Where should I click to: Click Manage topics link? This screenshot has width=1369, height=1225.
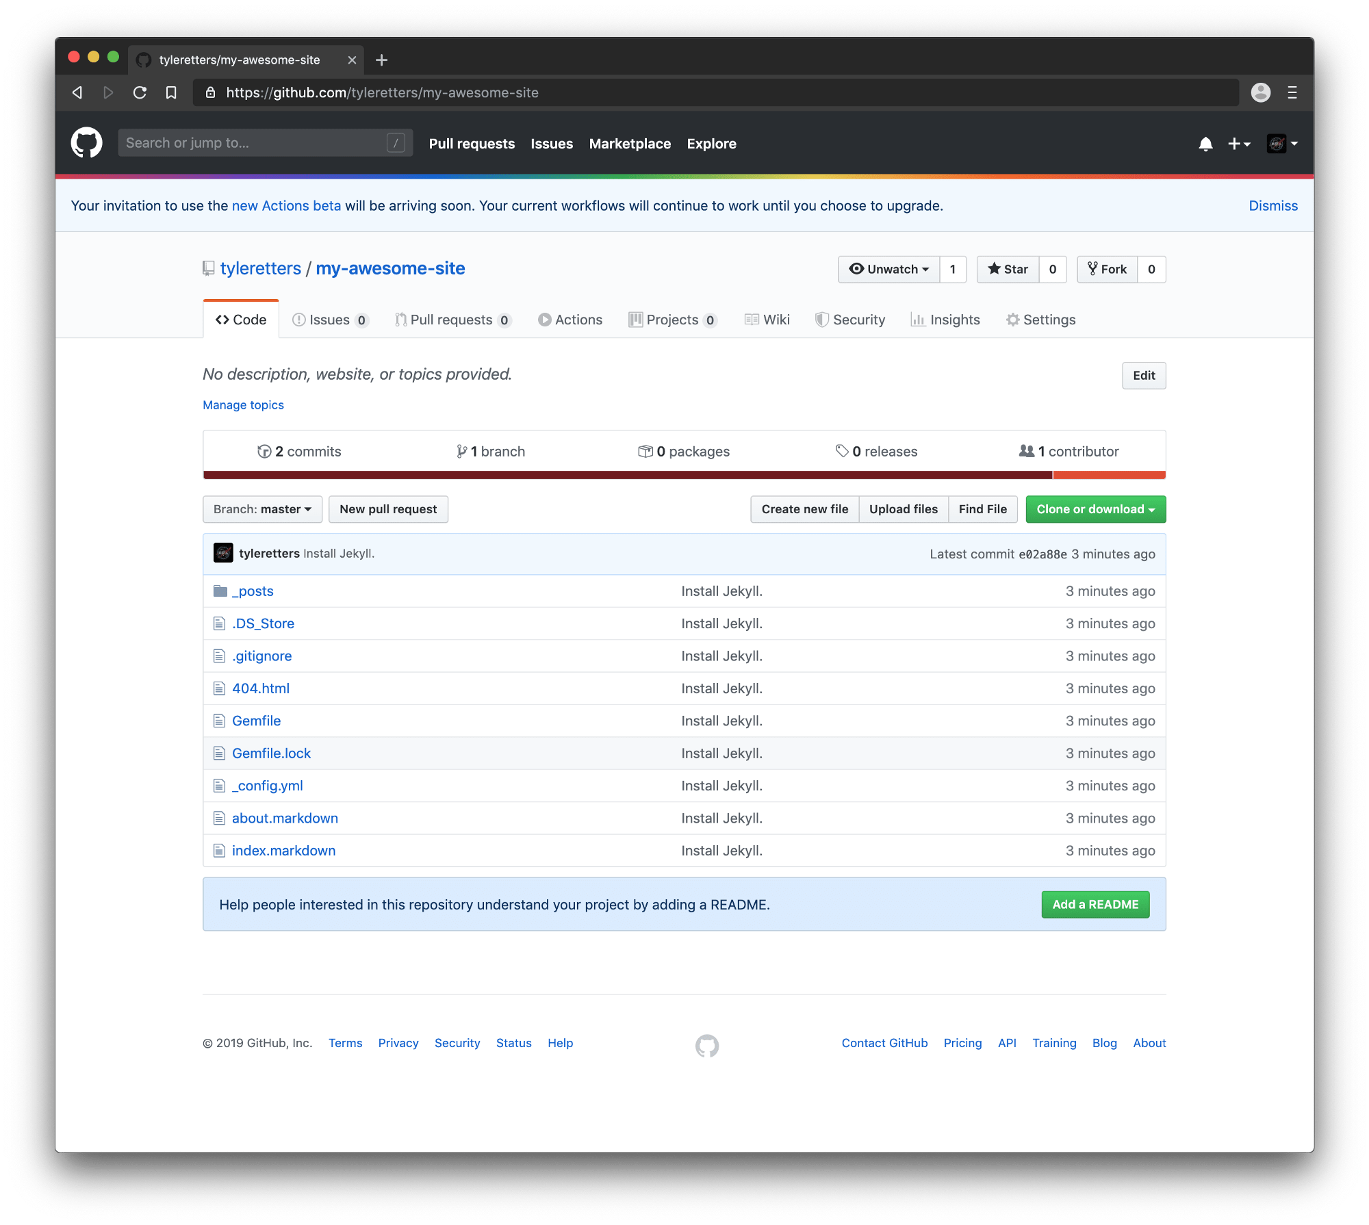243,404
